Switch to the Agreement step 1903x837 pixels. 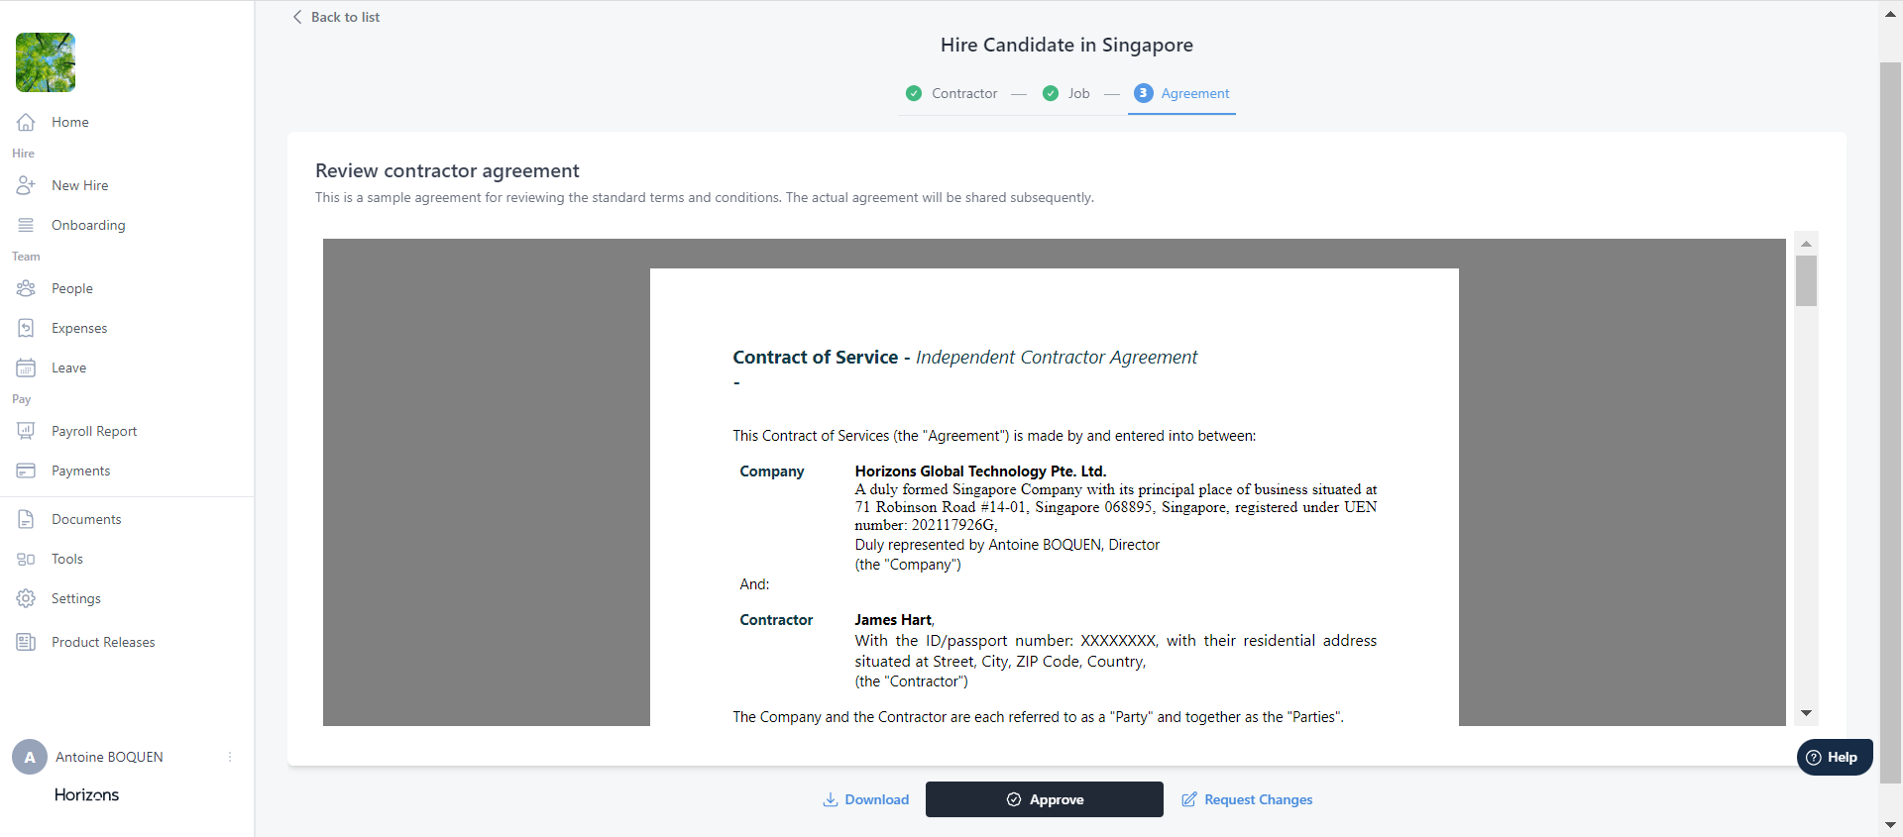pyautogui.click(x=1181, y=93)
